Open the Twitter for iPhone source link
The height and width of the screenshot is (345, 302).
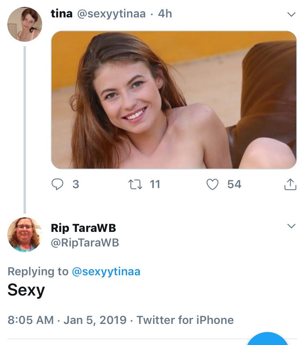pos(185,320)
